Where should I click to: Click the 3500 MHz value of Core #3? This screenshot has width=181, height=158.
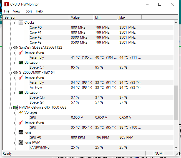(x=79, y=42)
